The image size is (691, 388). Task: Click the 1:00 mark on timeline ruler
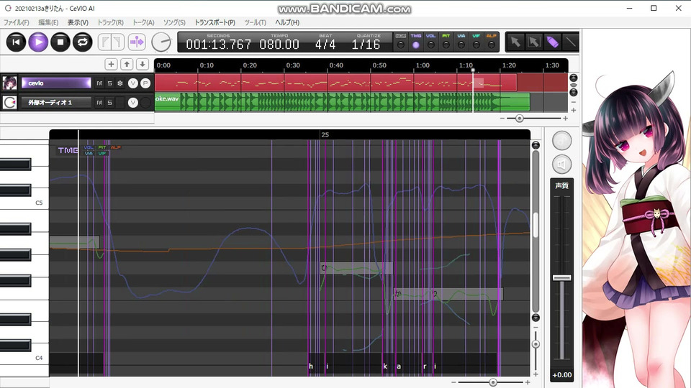coord(423,65)
